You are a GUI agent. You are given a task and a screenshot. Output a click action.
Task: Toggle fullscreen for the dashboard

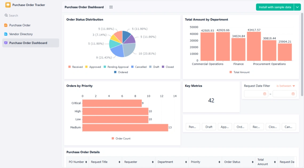point(111,7)
